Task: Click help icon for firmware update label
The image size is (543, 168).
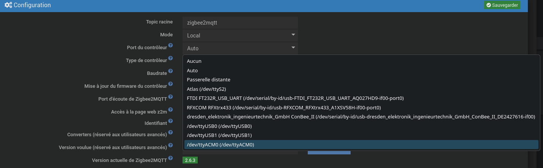Action: point(171,84)
